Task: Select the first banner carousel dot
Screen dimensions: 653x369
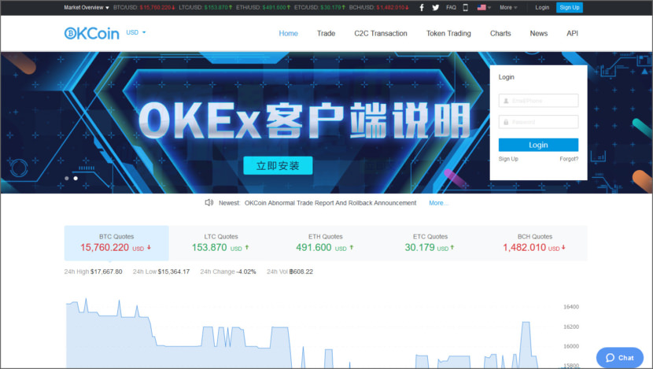Action: [67, 179]
